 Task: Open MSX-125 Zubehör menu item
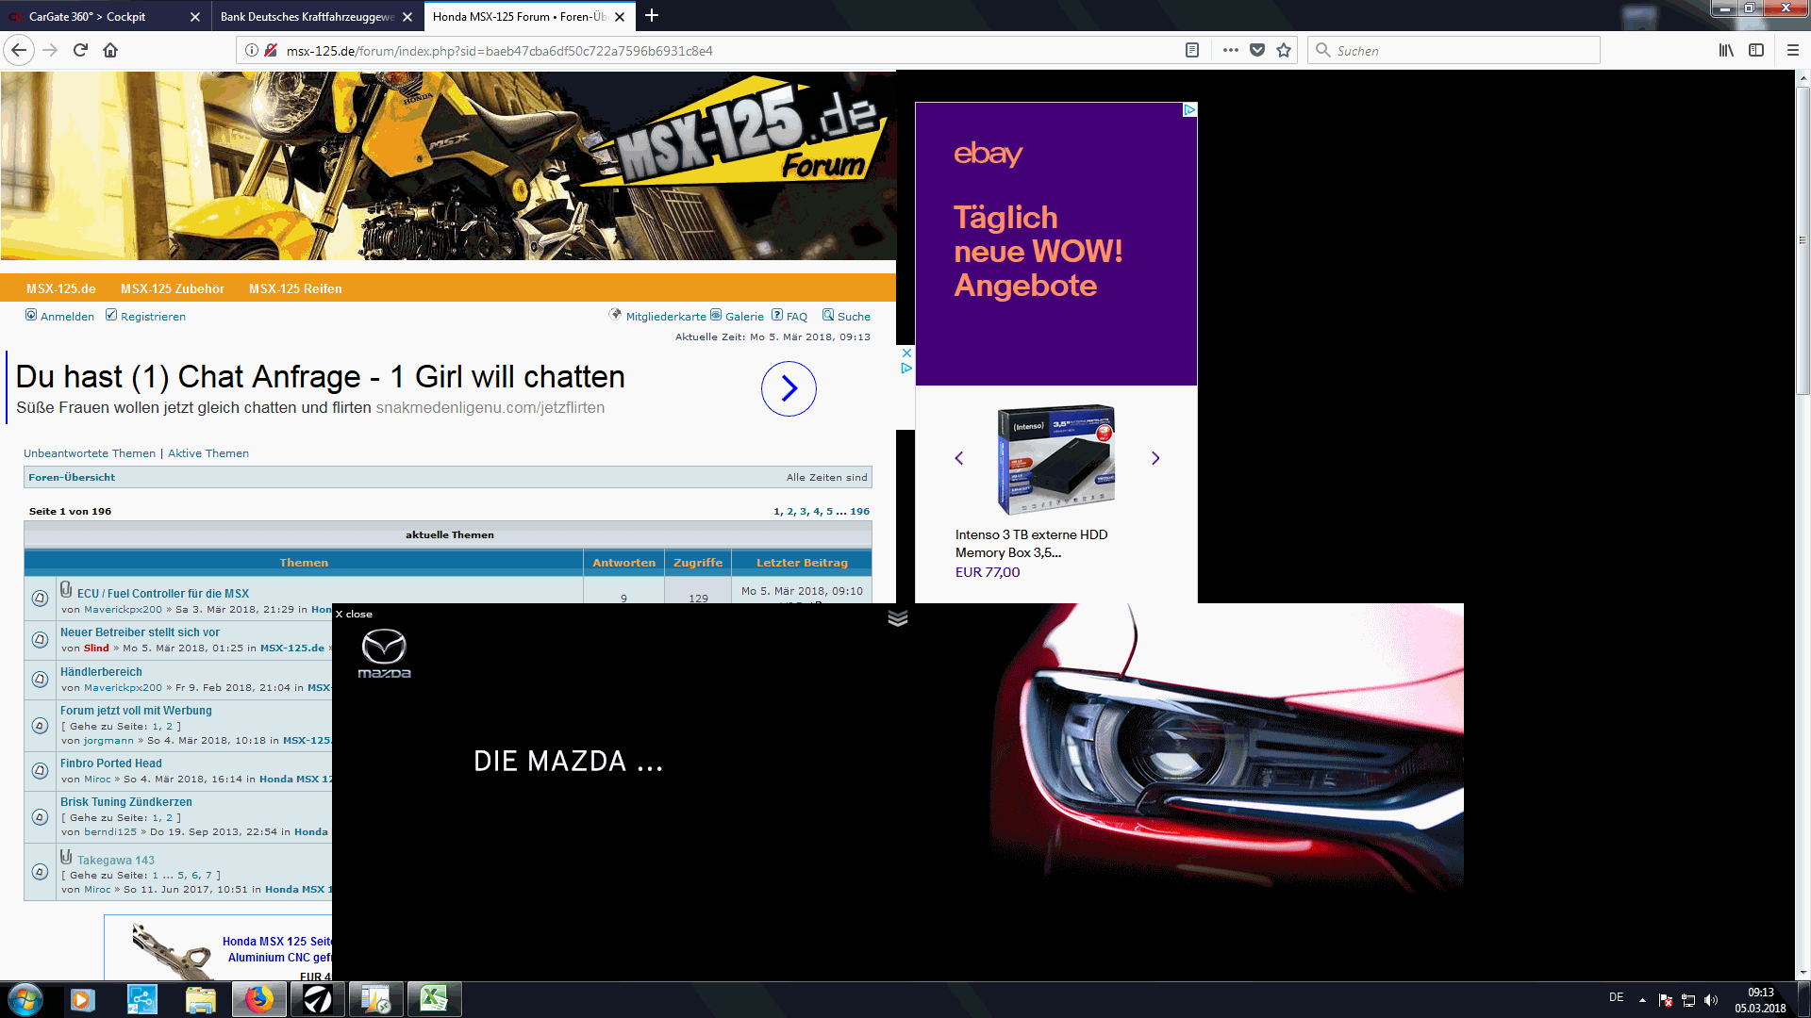tap(173, 288)
